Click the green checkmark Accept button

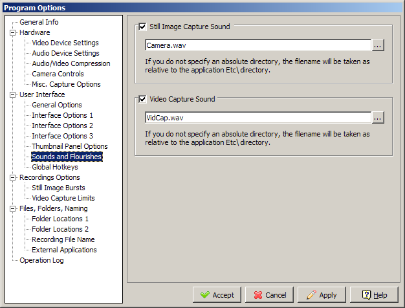pos(217,294)
